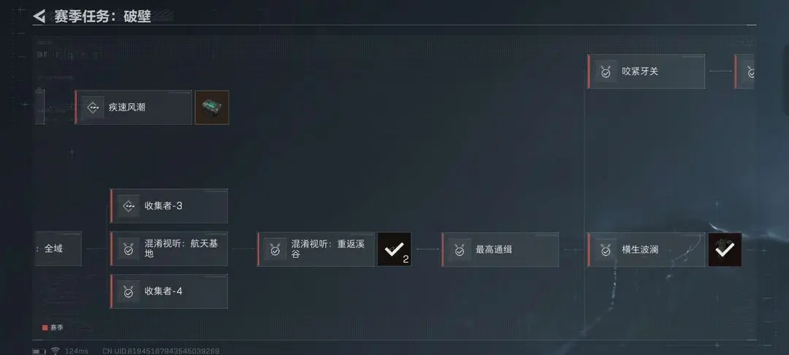Click the battery indicator in status bar
Image resolution: width=789 pixels, height=355 pixels.
(39, 351)
